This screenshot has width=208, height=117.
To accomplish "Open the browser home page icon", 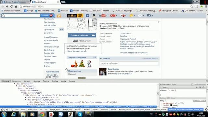I will coord(16,6).
